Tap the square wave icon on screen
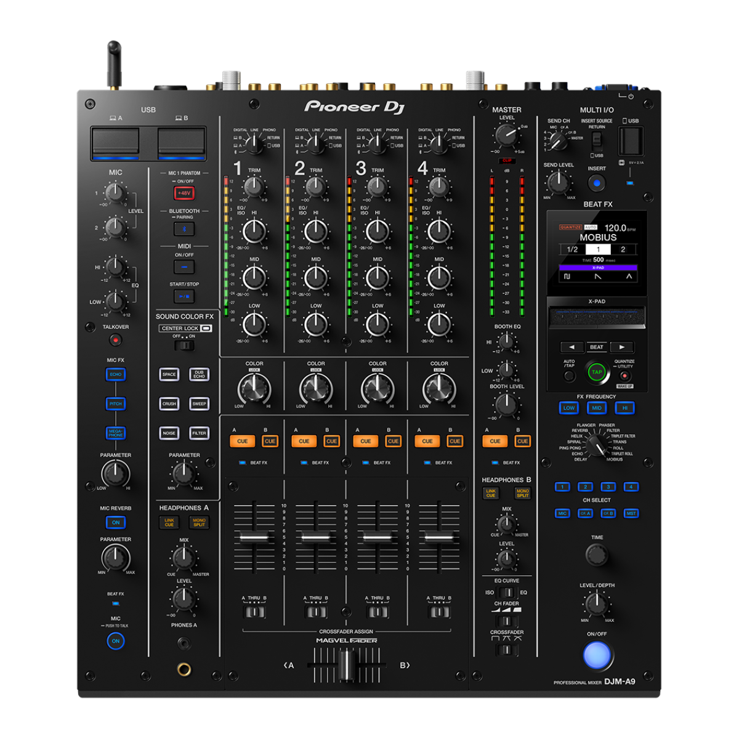 [x=568, y=277]
